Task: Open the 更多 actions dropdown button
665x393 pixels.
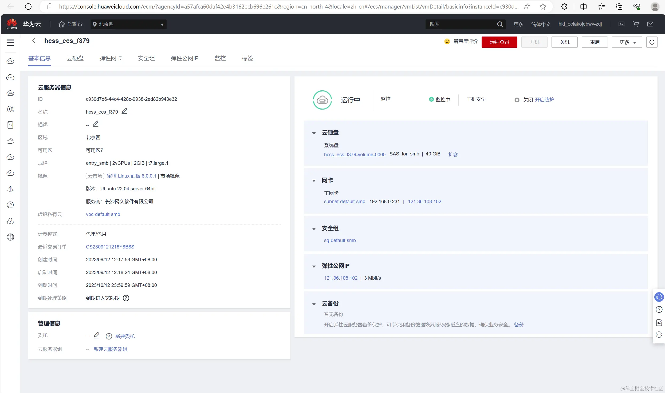Action: (627, 42)
